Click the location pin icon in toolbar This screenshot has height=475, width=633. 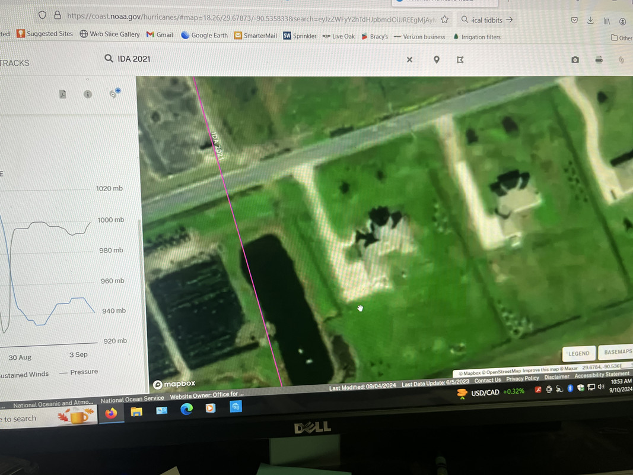coord(437,60)
